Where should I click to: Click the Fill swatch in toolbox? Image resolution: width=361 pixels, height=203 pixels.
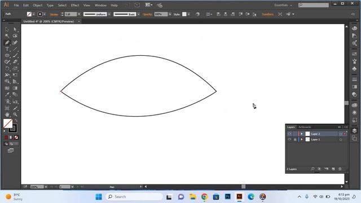click(x=7, y=123)
